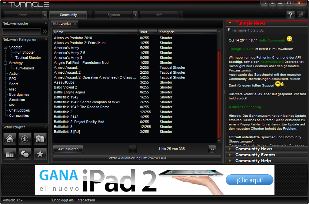Click the network list scroll-down arrow
The width and height of the screenshot is (309, 204).
(219, 141)
